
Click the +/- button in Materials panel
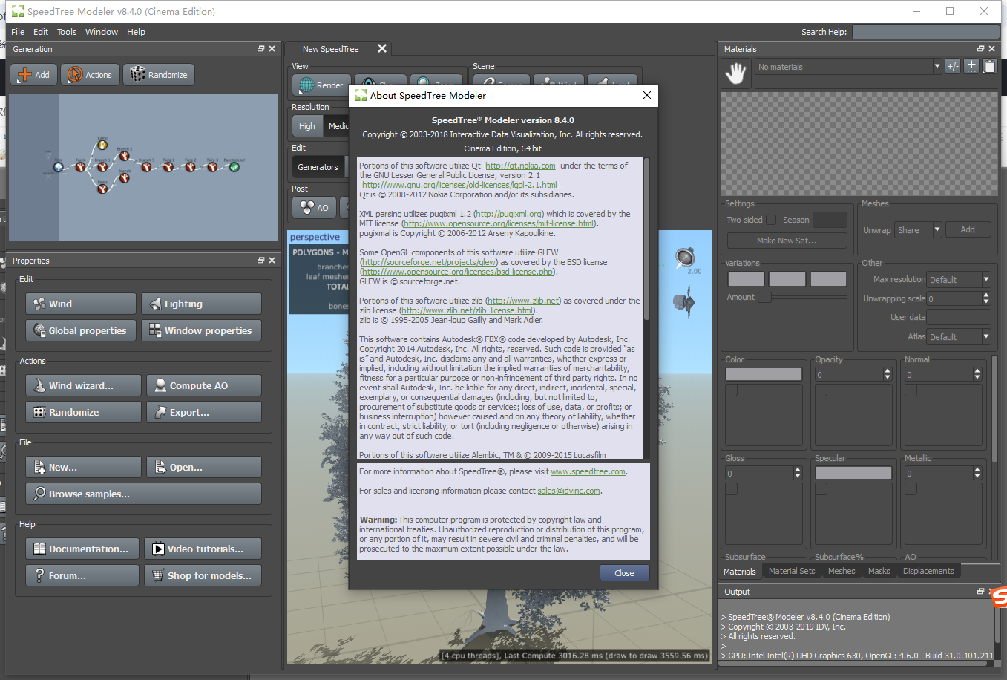tap(953, 66)
